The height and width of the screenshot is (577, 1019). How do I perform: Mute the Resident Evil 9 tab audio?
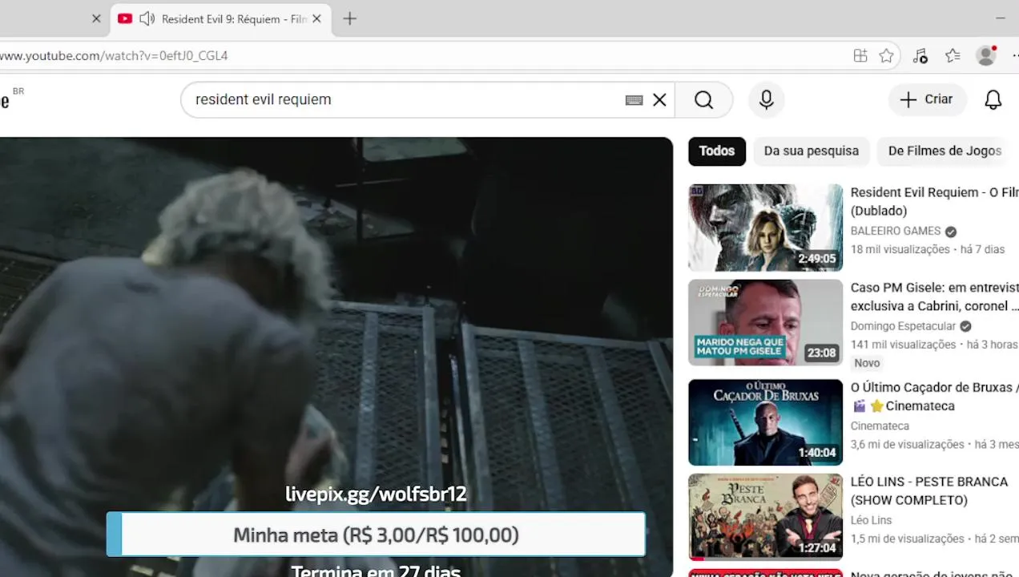point(147,18)
